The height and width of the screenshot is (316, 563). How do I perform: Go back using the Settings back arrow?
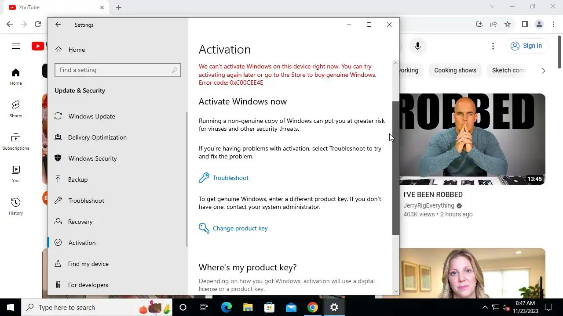click(x=58, y=25)
